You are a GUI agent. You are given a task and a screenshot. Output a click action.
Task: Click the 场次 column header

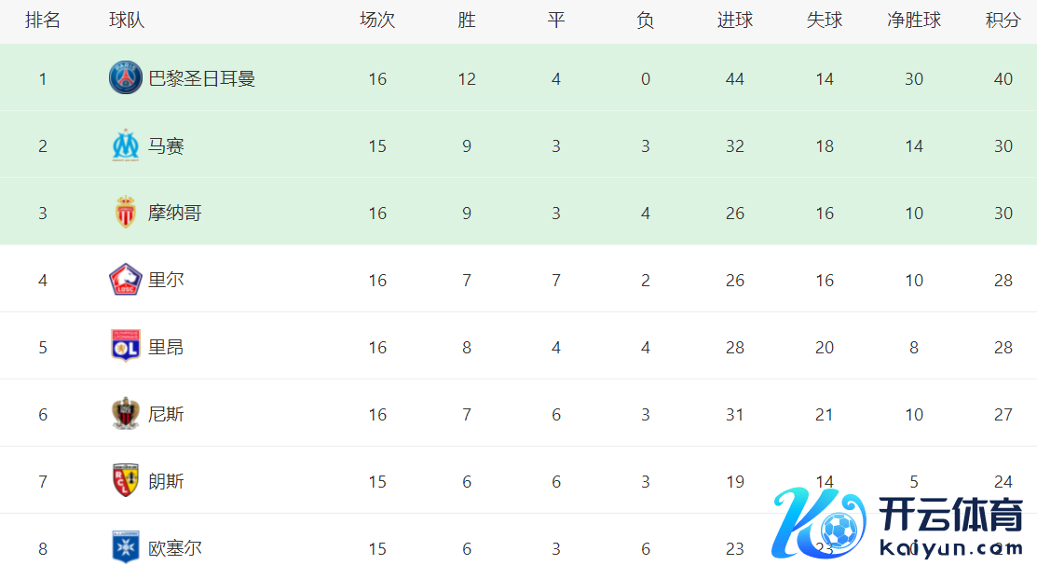coord(376,21)
